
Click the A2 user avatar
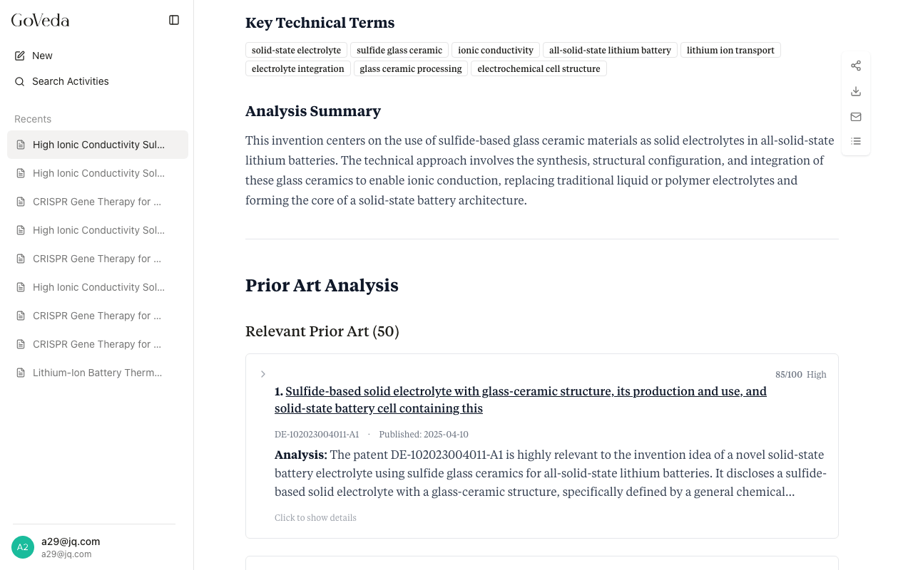[x=23, y=547]
